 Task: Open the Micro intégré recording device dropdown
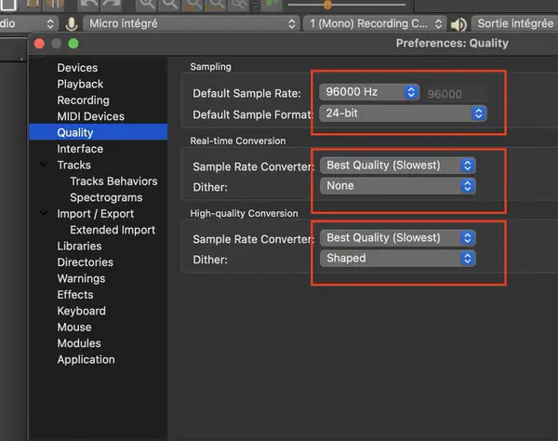pyautogui.click(x=192, y=24)
